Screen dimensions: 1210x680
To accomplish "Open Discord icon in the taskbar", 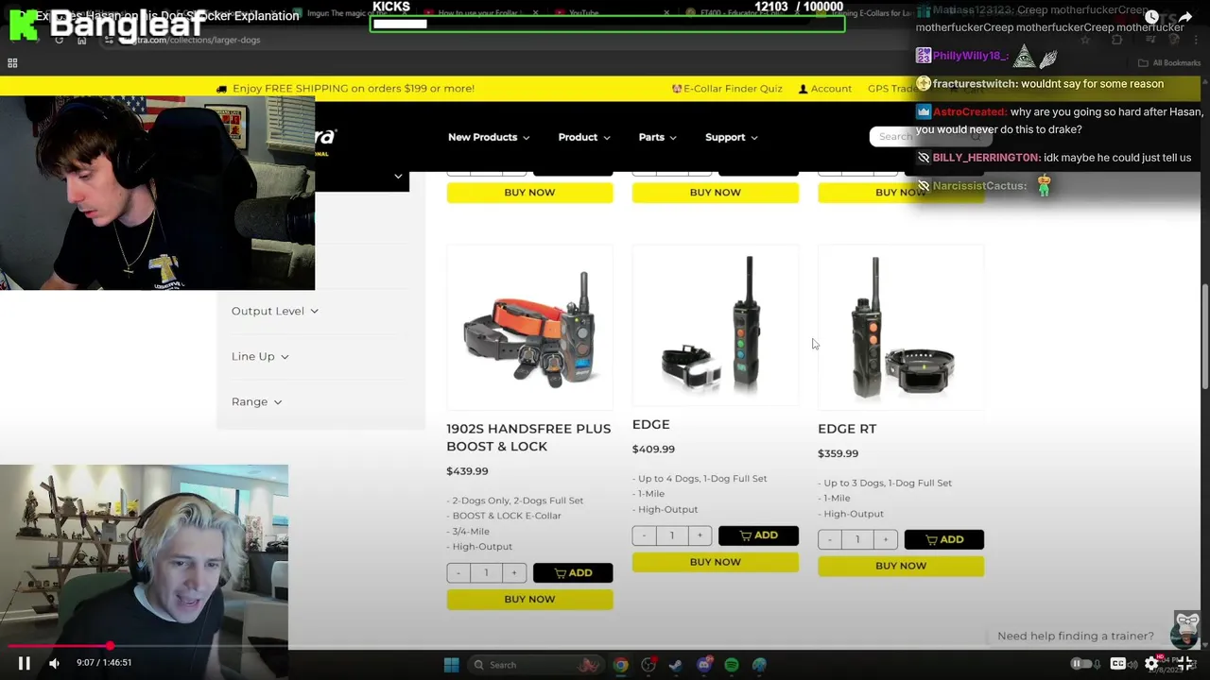I will (x=703, y=665).
